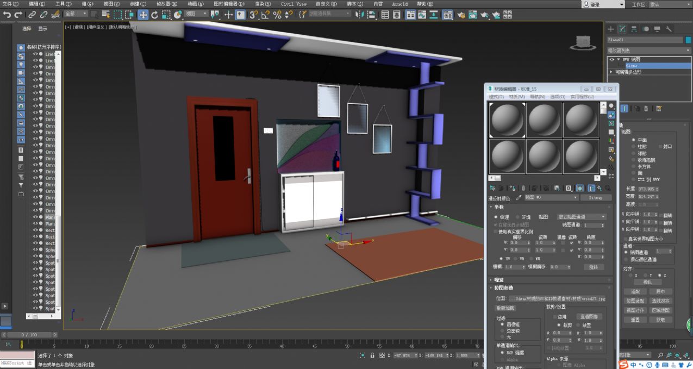
Task: Open the 视图 reference coordinate dropdown
Action: (196, 14)
